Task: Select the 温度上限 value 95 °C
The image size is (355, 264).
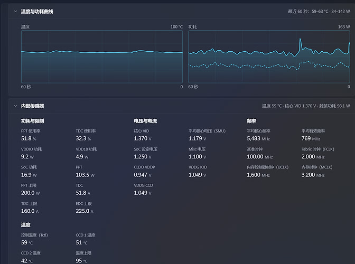Action: [x=81, y=261]
